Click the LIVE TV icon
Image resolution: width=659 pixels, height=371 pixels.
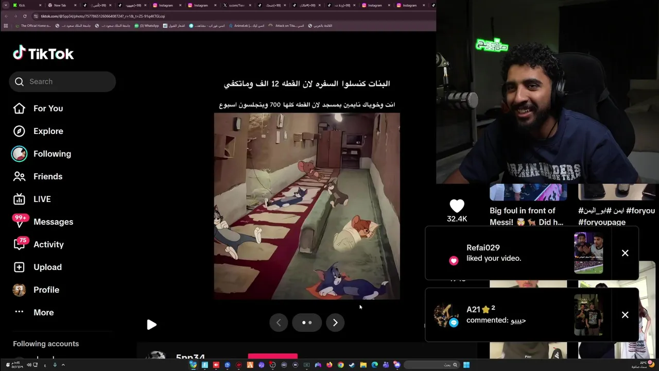click(x=19, y=199)
